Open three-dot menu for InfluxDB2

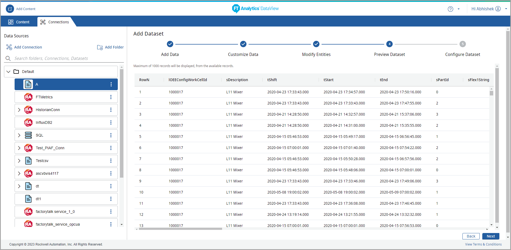(x=111, y=122)
